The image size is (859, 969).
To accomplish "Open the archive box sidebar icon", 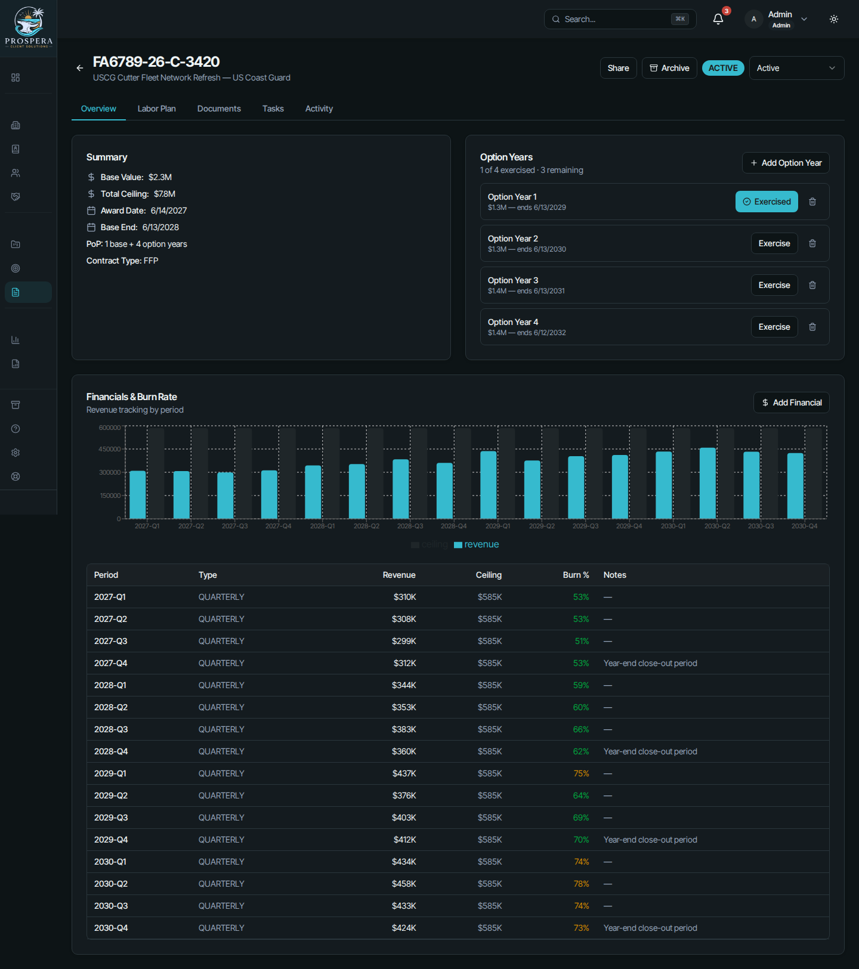I will [x=16, y=405].
